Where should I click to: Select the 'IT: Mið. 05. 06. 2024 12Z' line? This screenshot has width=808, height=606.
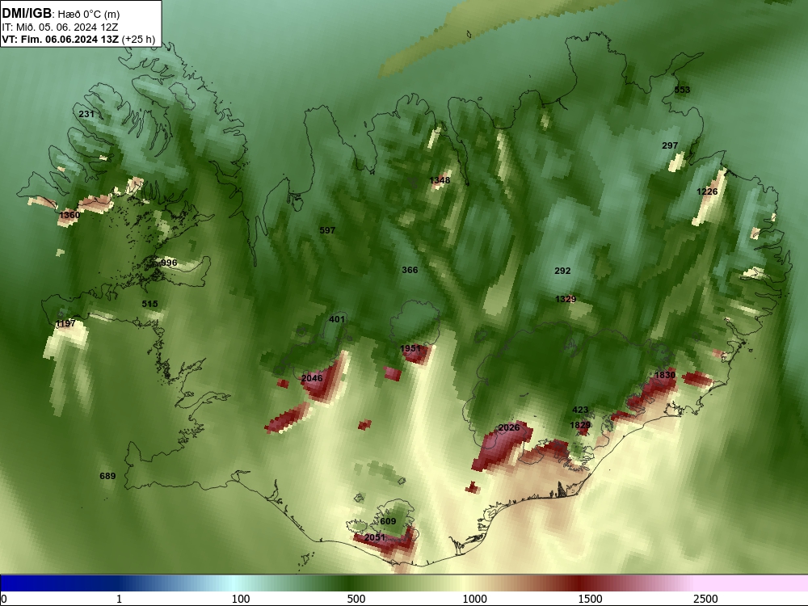[60, 27]
